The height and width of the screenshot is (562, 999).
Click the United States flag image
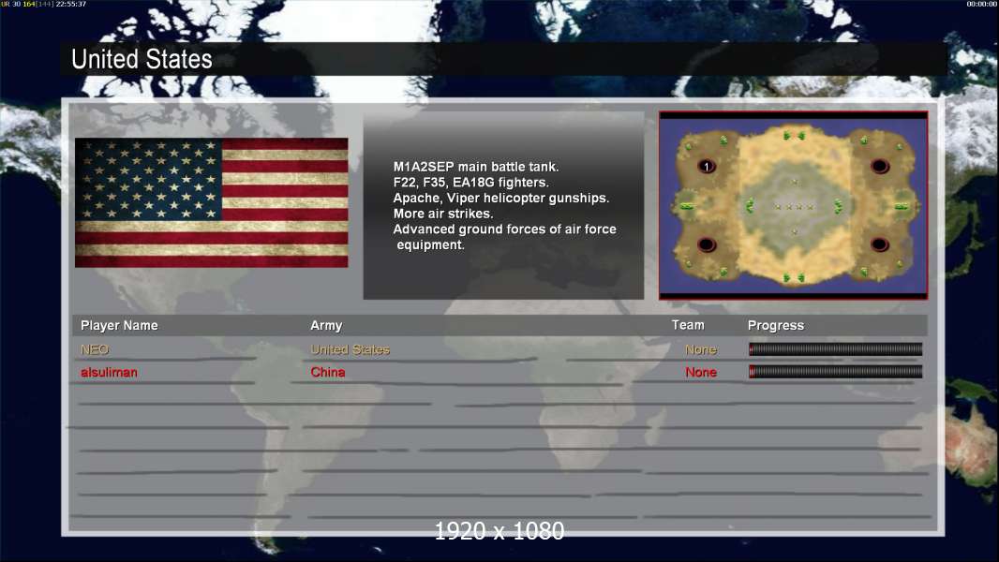coord(212,202)
